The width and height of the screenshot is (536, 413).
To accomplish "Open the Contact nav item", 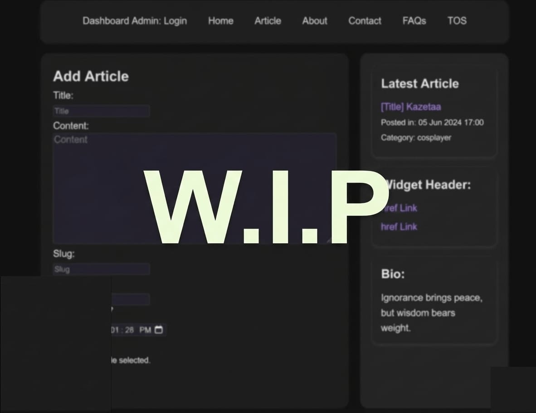I will [x=365, y=21].
